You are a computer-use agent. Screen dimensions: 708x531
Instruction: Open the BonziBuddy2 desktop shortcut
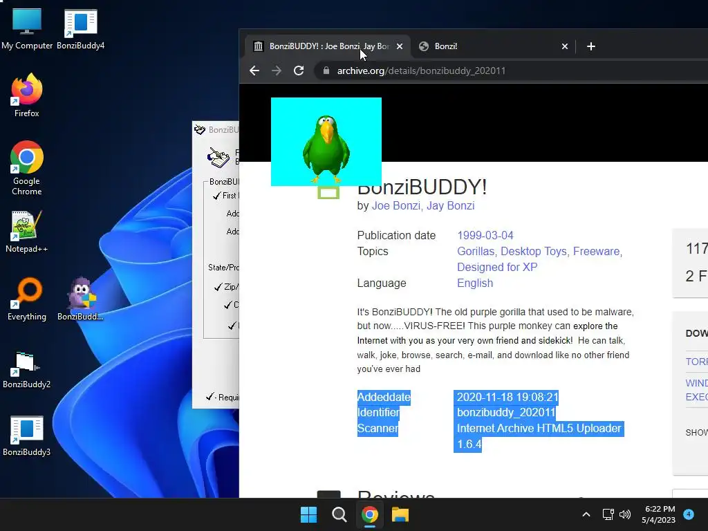point(27,371)
